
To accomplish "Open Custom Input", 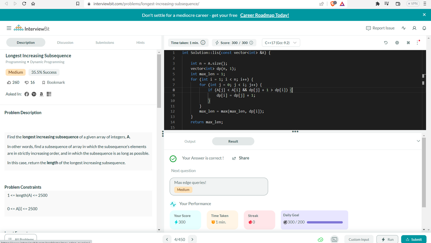I will point(359,239).
